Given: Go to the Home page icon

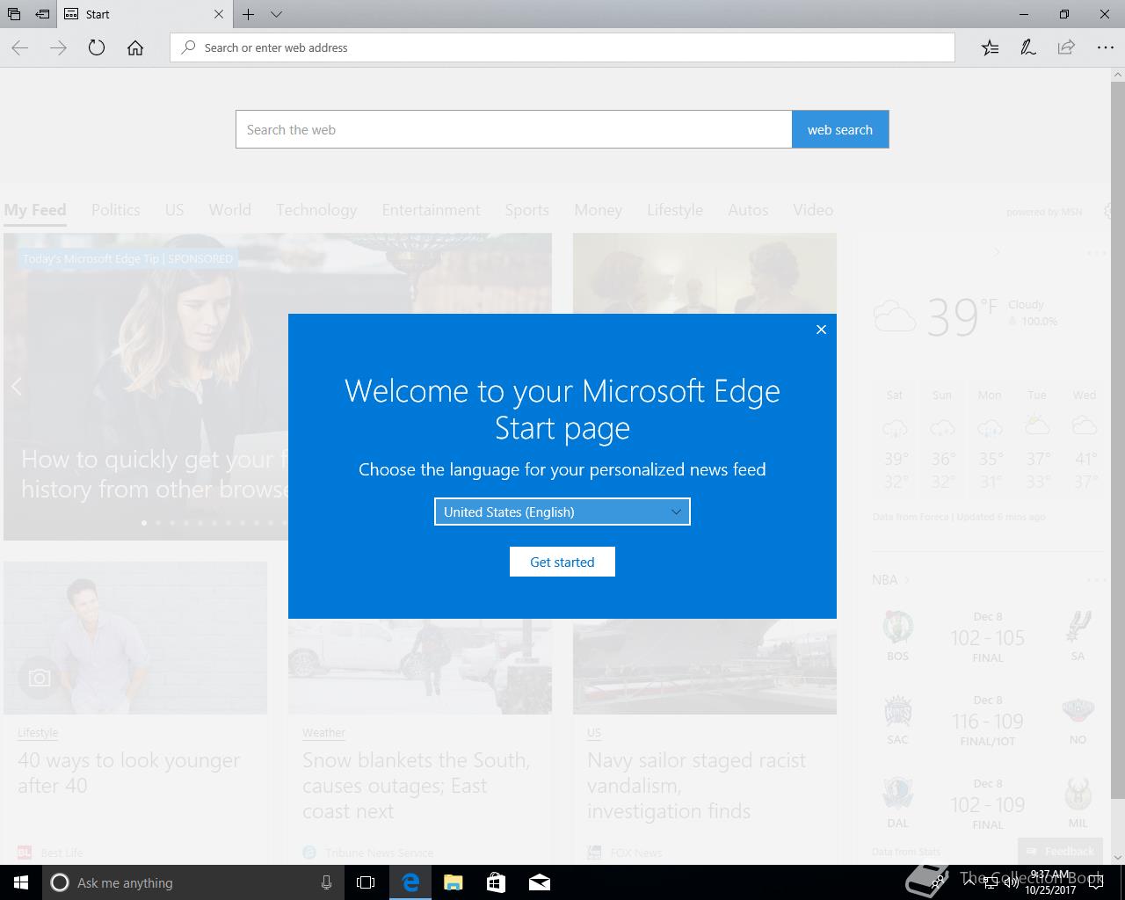Looking at the screenshot, I should coord(135,48).
